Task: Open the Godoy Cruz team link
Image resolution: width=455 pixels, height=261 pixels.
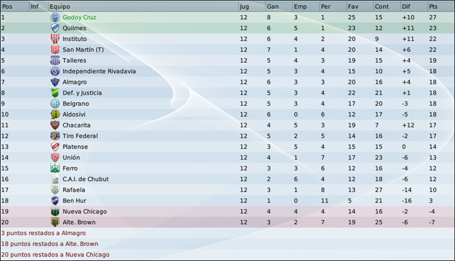Action: coord(79,18)
